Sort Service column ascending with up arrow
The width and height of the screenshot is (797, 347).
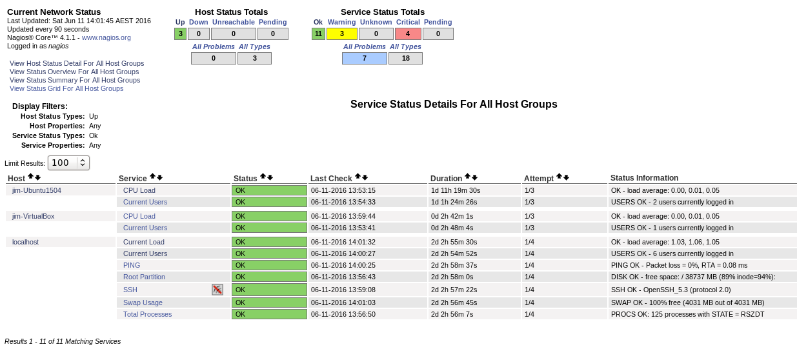pos(152,177)
